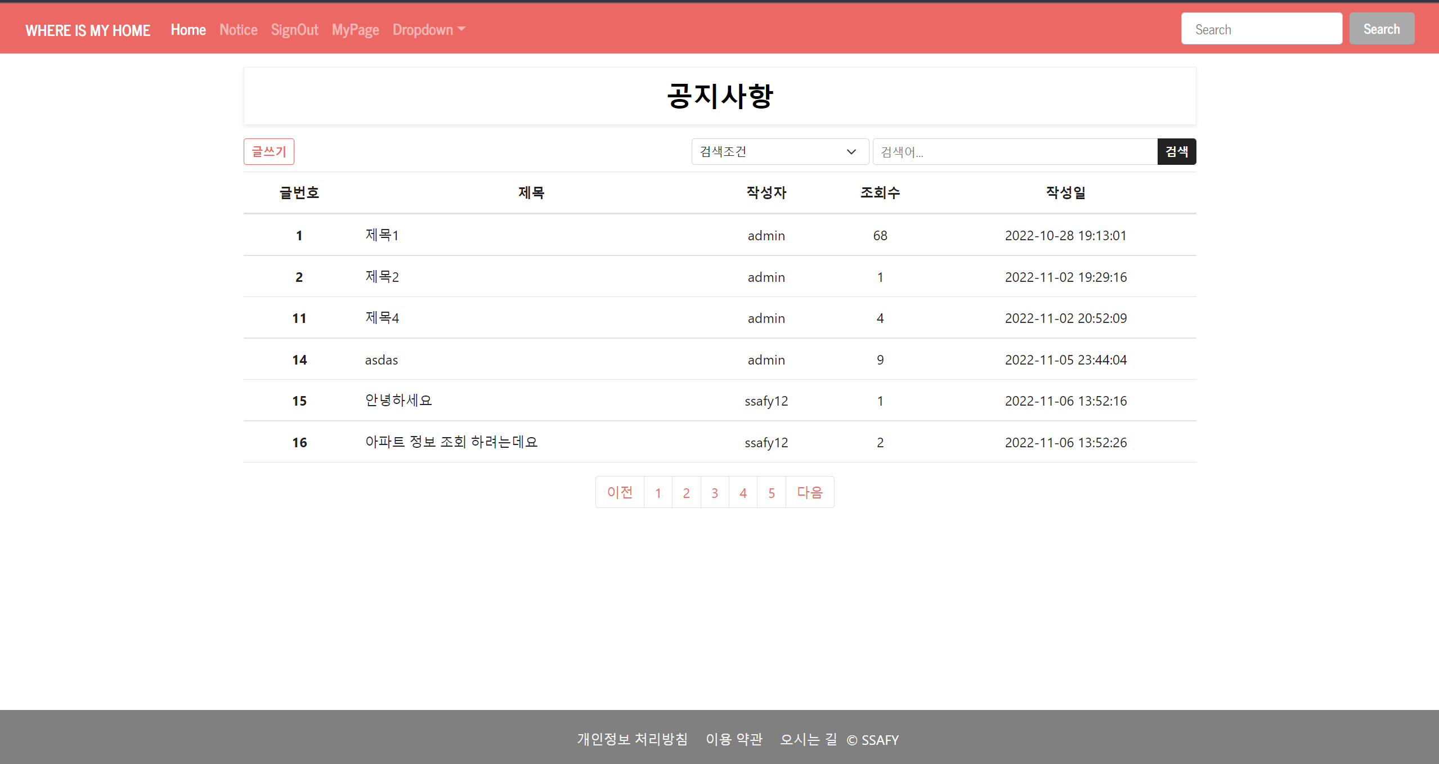Open 개인정보 처리방침 footer link
1439x764 pixels.
click(632, 739)
